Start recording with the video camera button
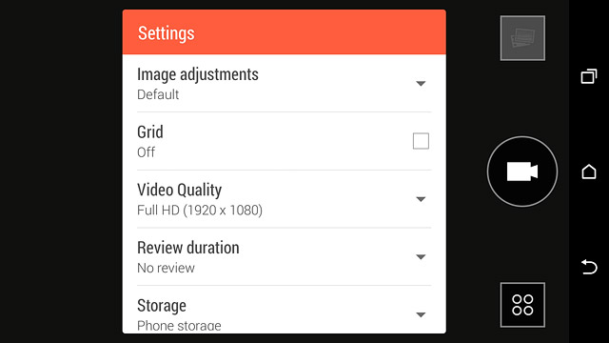 point(522,171)
